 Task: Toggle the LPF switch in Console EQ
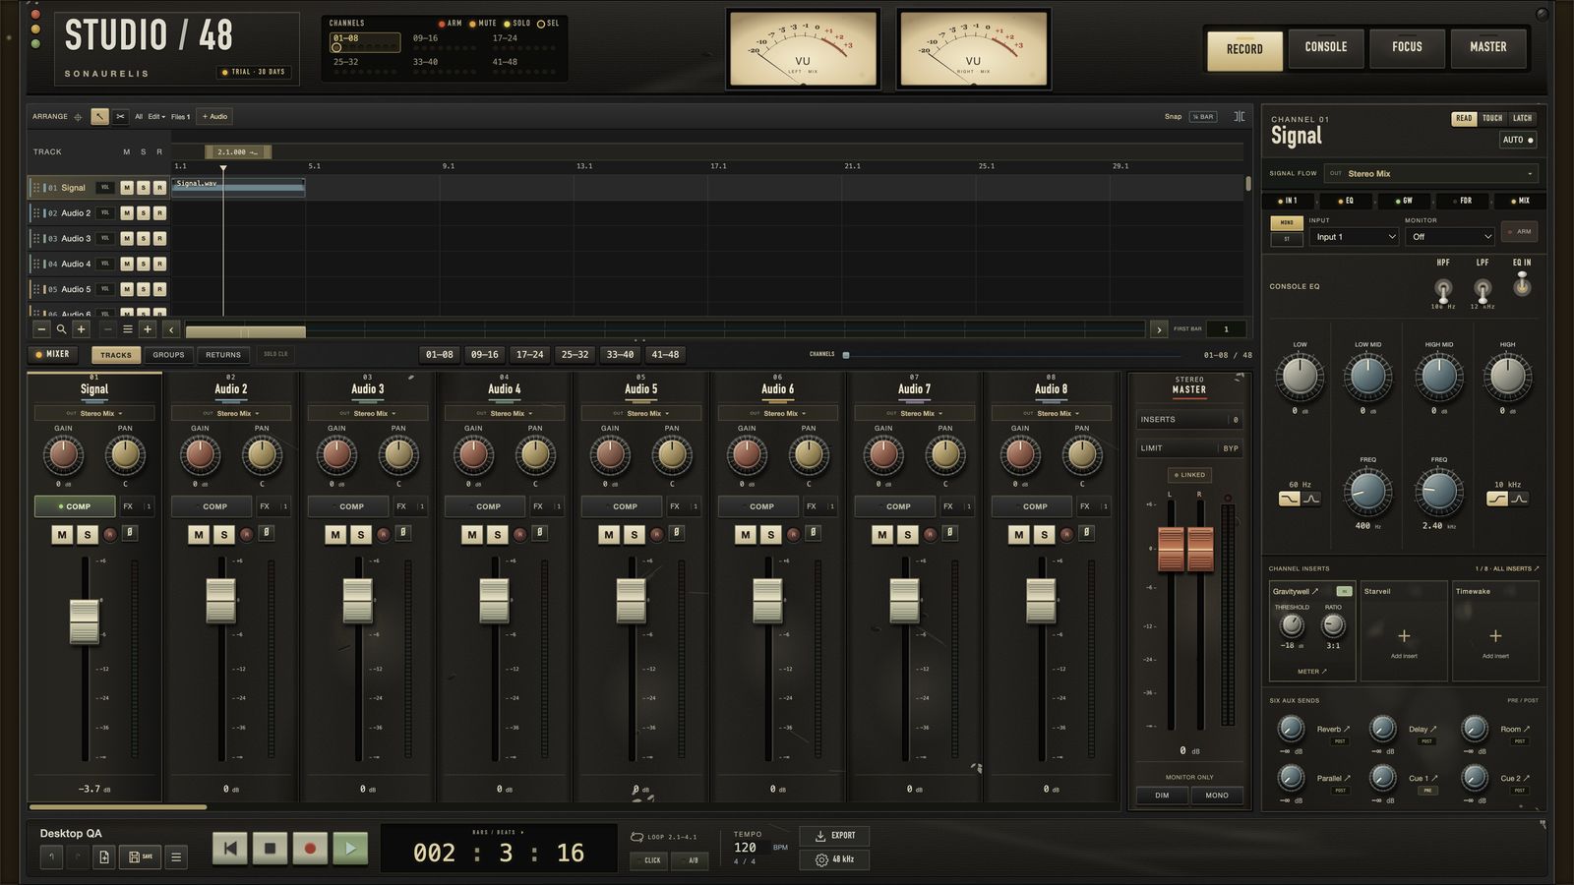[1483, 289]
